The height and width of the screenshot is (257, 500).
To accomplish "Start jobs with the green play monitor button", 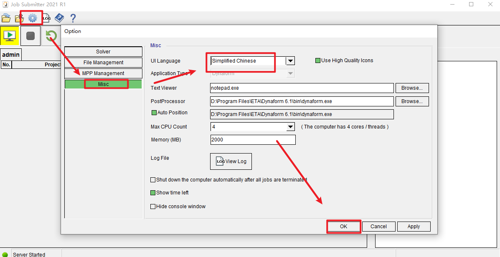I will [x=10, y=35].
